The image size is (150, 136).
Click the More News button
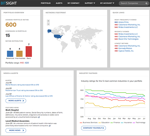point(16,130)
